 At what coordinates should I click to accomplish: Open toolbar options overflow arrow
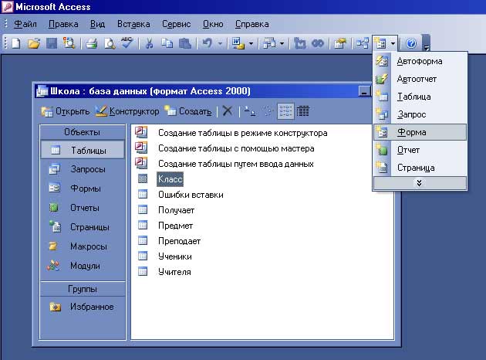pyautogui.click(x=427, y=43)
